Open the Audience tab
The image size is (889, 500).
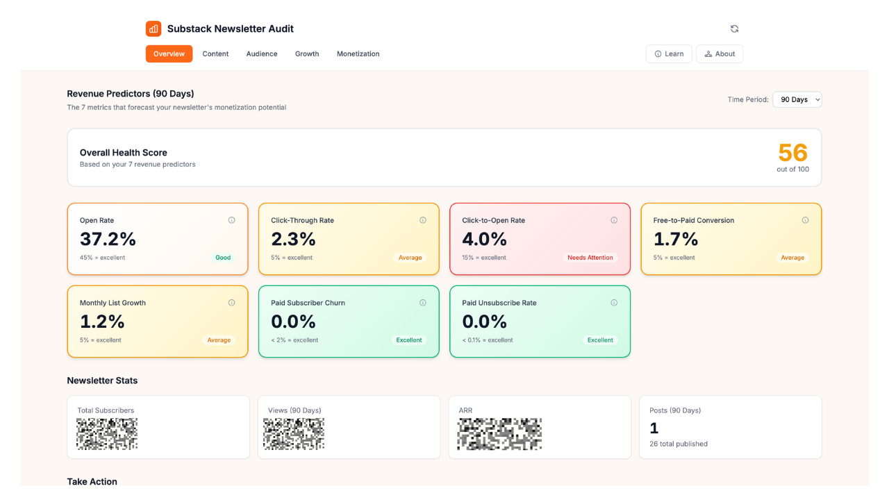tap(262, 53)
